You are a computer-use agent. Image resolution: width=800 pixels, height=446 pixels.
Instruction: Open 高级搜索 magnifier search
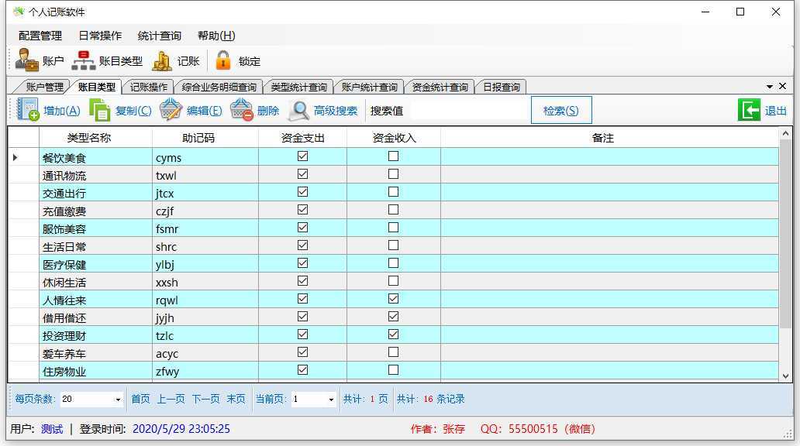[299, 110]
